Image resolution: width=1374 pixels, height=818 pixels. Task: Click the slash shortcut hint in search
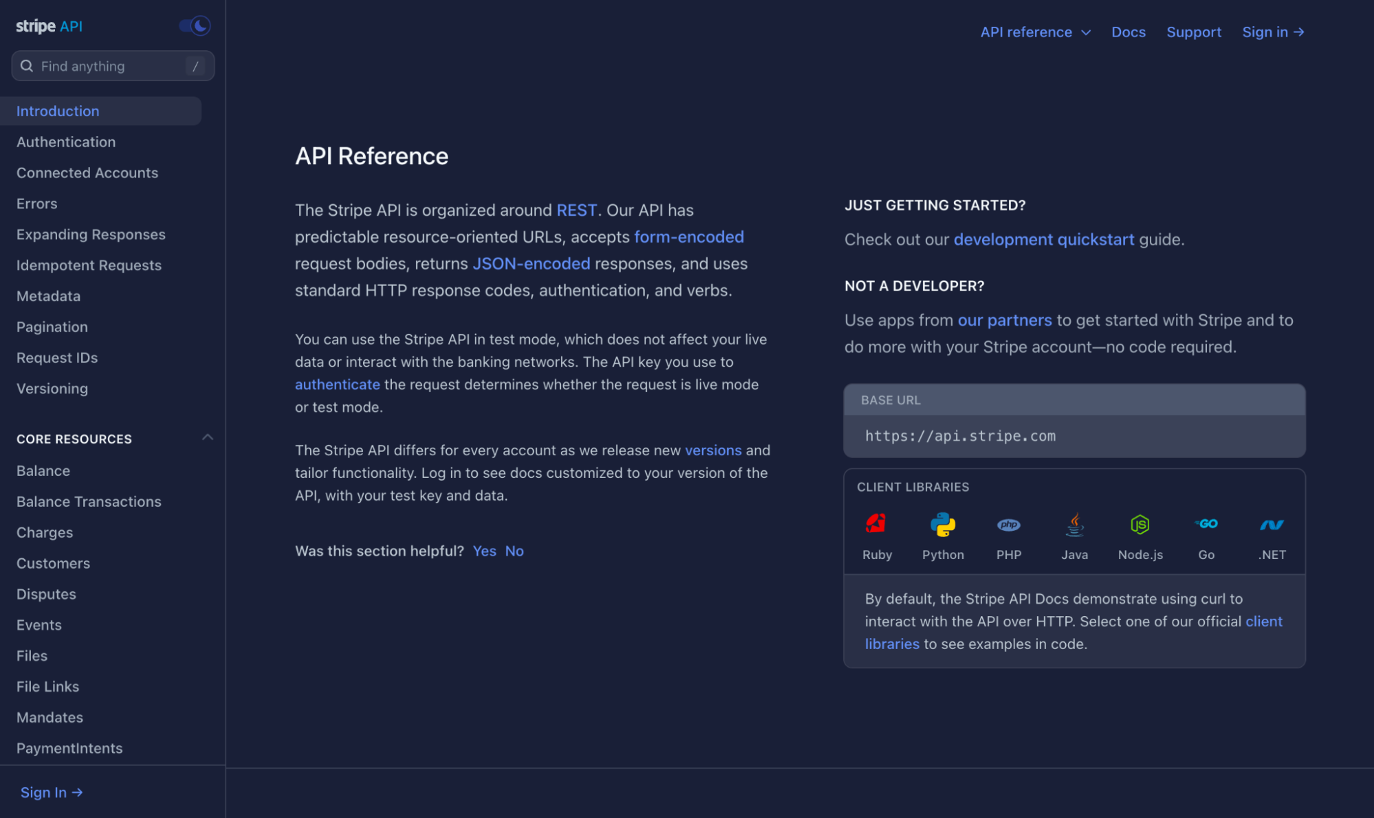[x=195, y=66]
